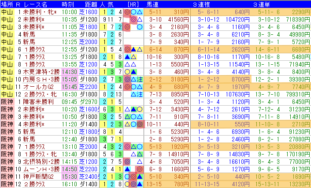Click the 107630円 trio payout in 中山 12R
Screen dimensions: 311x188
point(237,94)
